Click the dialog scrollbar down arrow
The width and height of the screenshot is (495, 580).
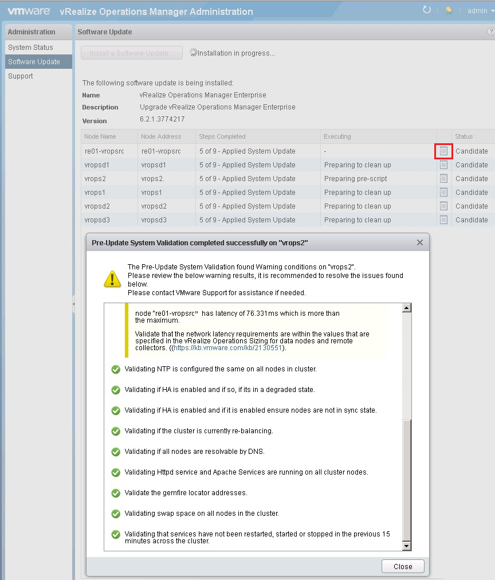tap(407, 546)
